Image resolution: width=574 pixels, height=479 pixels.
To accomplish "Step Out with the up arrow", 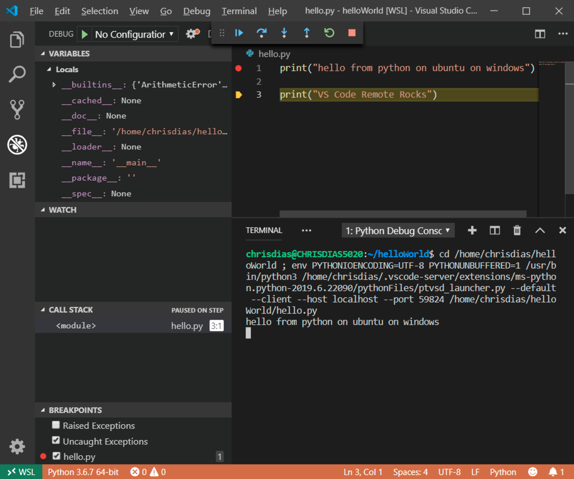I will point(307,33).
